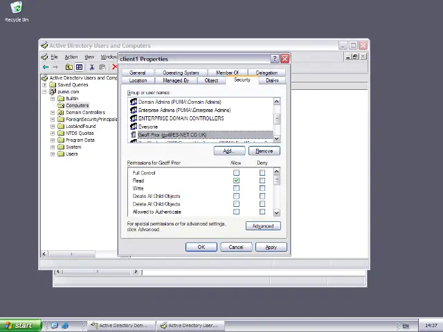
Task: Switch to the Member Of tab
Action: (228, 73)
